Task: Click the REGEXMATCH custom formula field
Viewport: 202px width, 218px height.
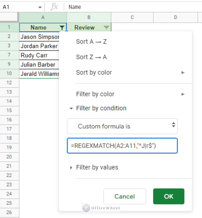Action: point(122,145)
